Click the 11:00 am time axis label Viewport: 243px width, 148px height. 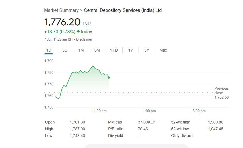point(99,111)
